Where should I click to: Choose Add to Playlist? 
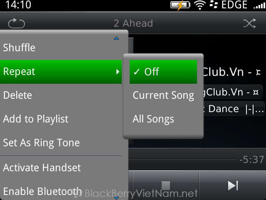[x=61, y=119]
